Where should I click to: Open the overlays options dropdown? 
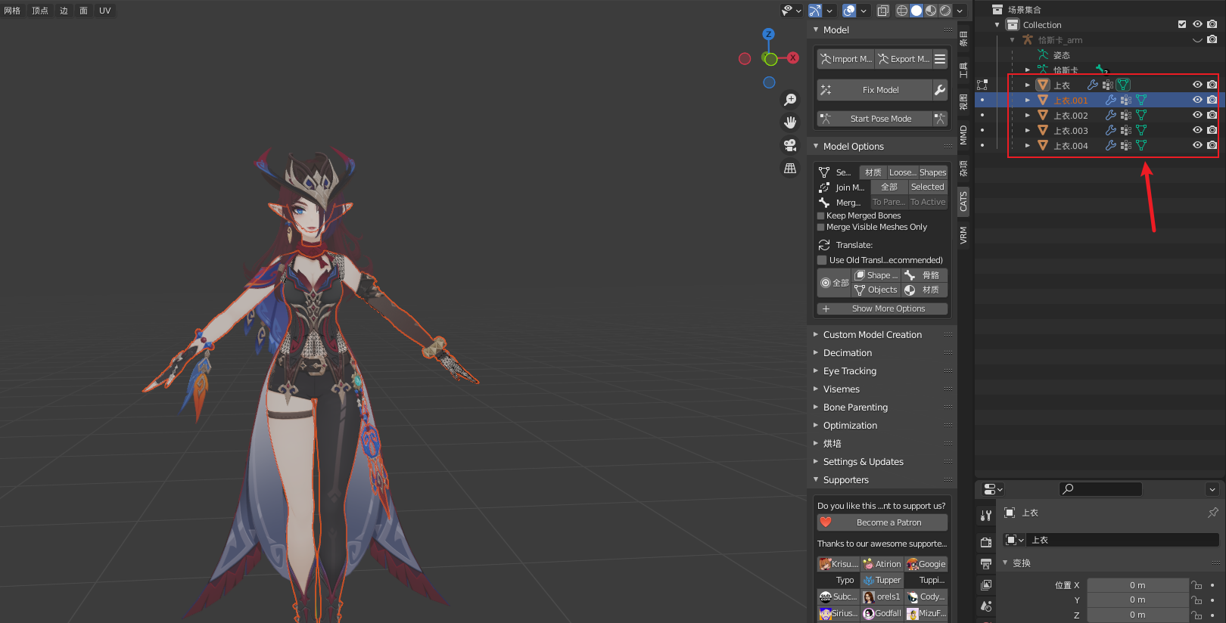pos(863,11)
